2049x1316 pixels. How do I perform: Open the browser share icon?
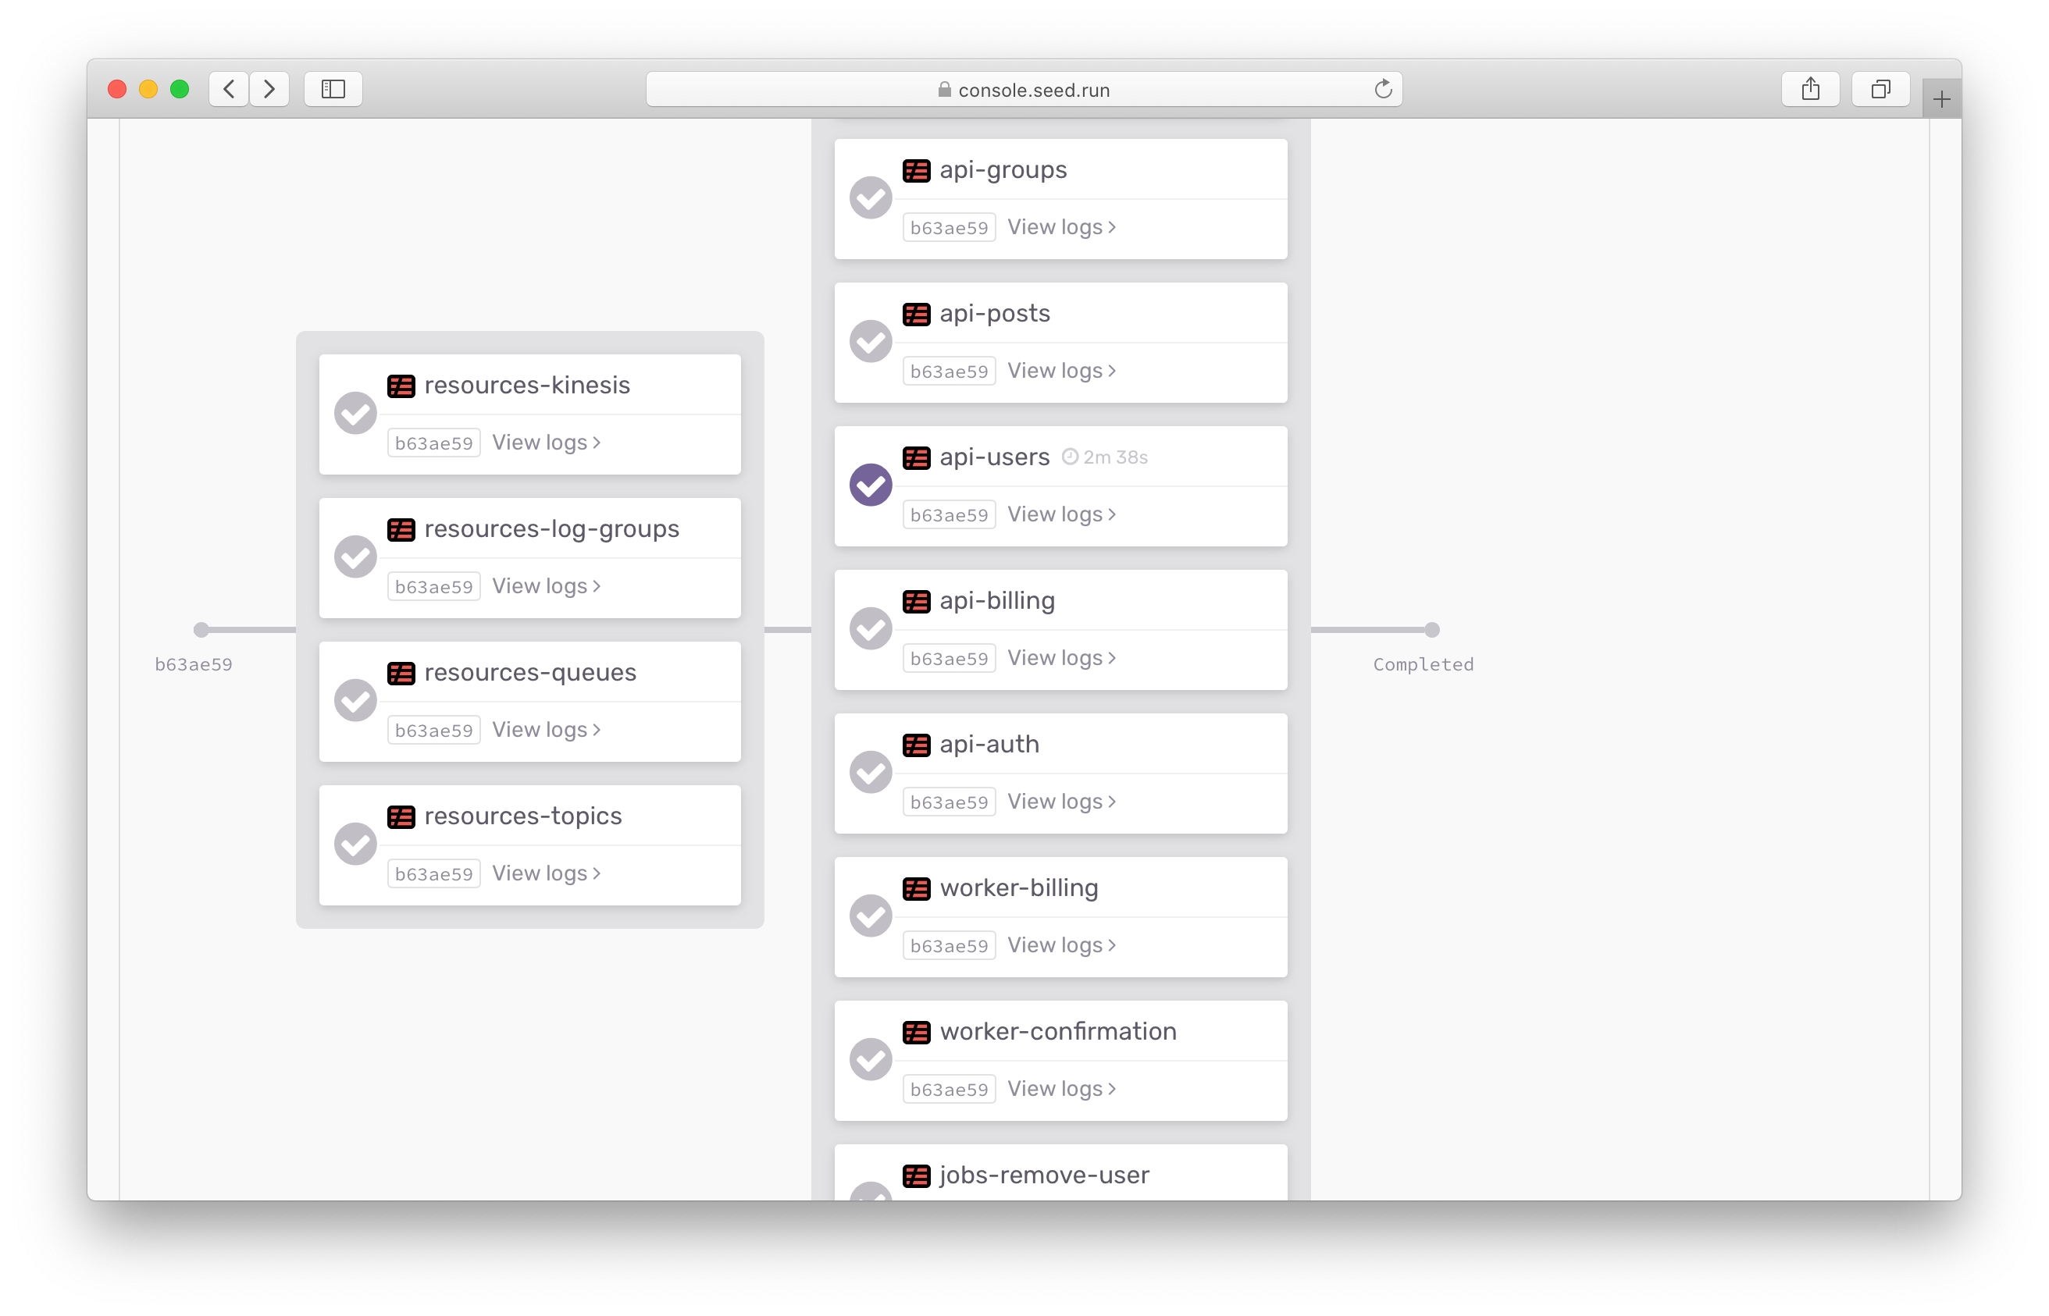coord(1809,89)
